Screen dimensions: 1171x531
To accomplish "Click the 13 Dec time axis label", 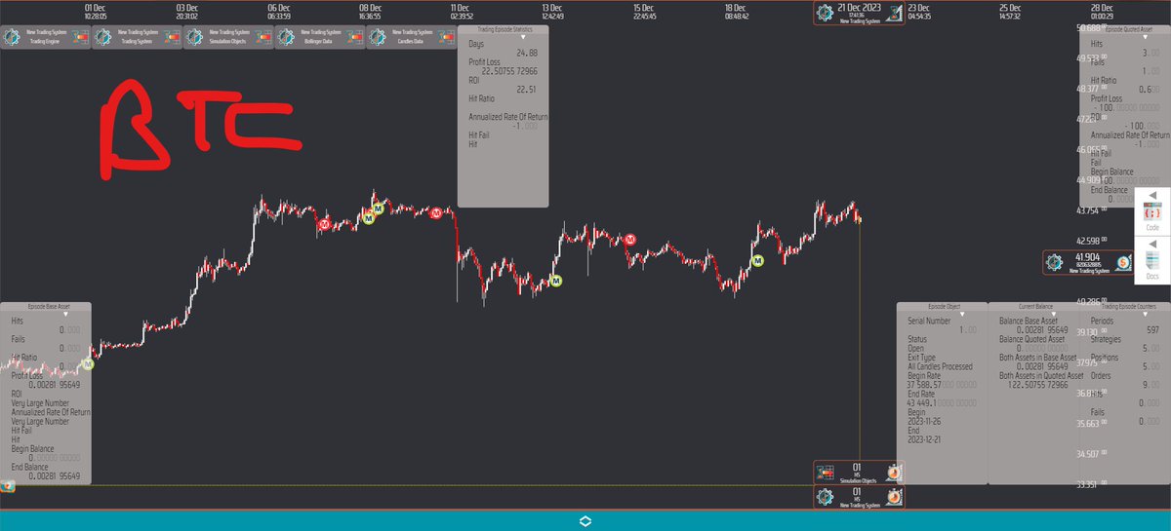I will pos(552,7).
